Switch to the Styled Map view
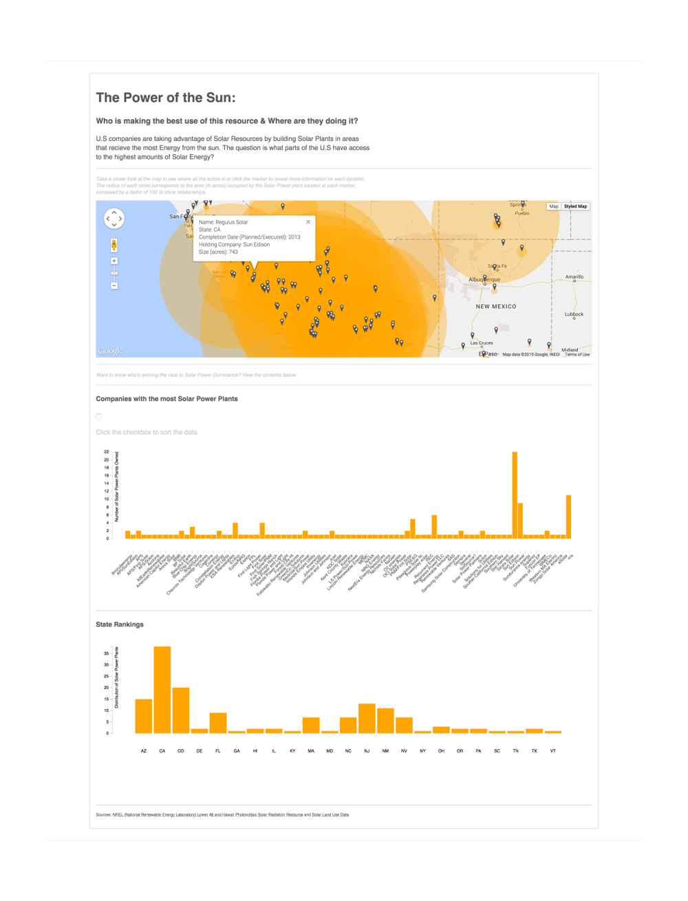This screenshot has height=901, width=688. pyautogui.click(x=576, y=206)
